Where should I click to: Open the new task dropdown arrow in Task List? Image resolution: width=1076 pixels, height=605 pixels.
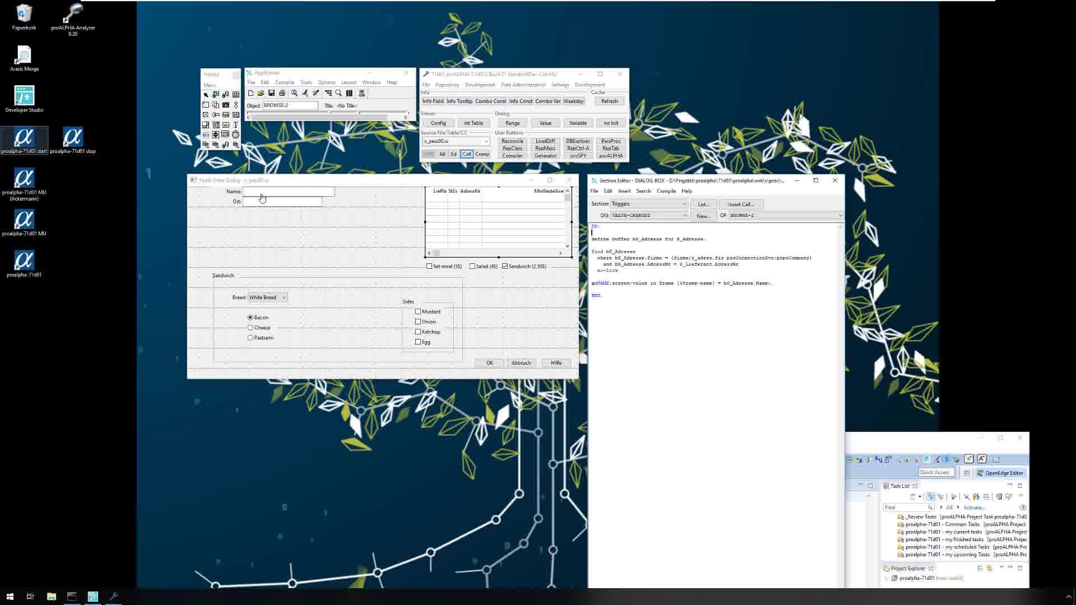coord(920,497)
